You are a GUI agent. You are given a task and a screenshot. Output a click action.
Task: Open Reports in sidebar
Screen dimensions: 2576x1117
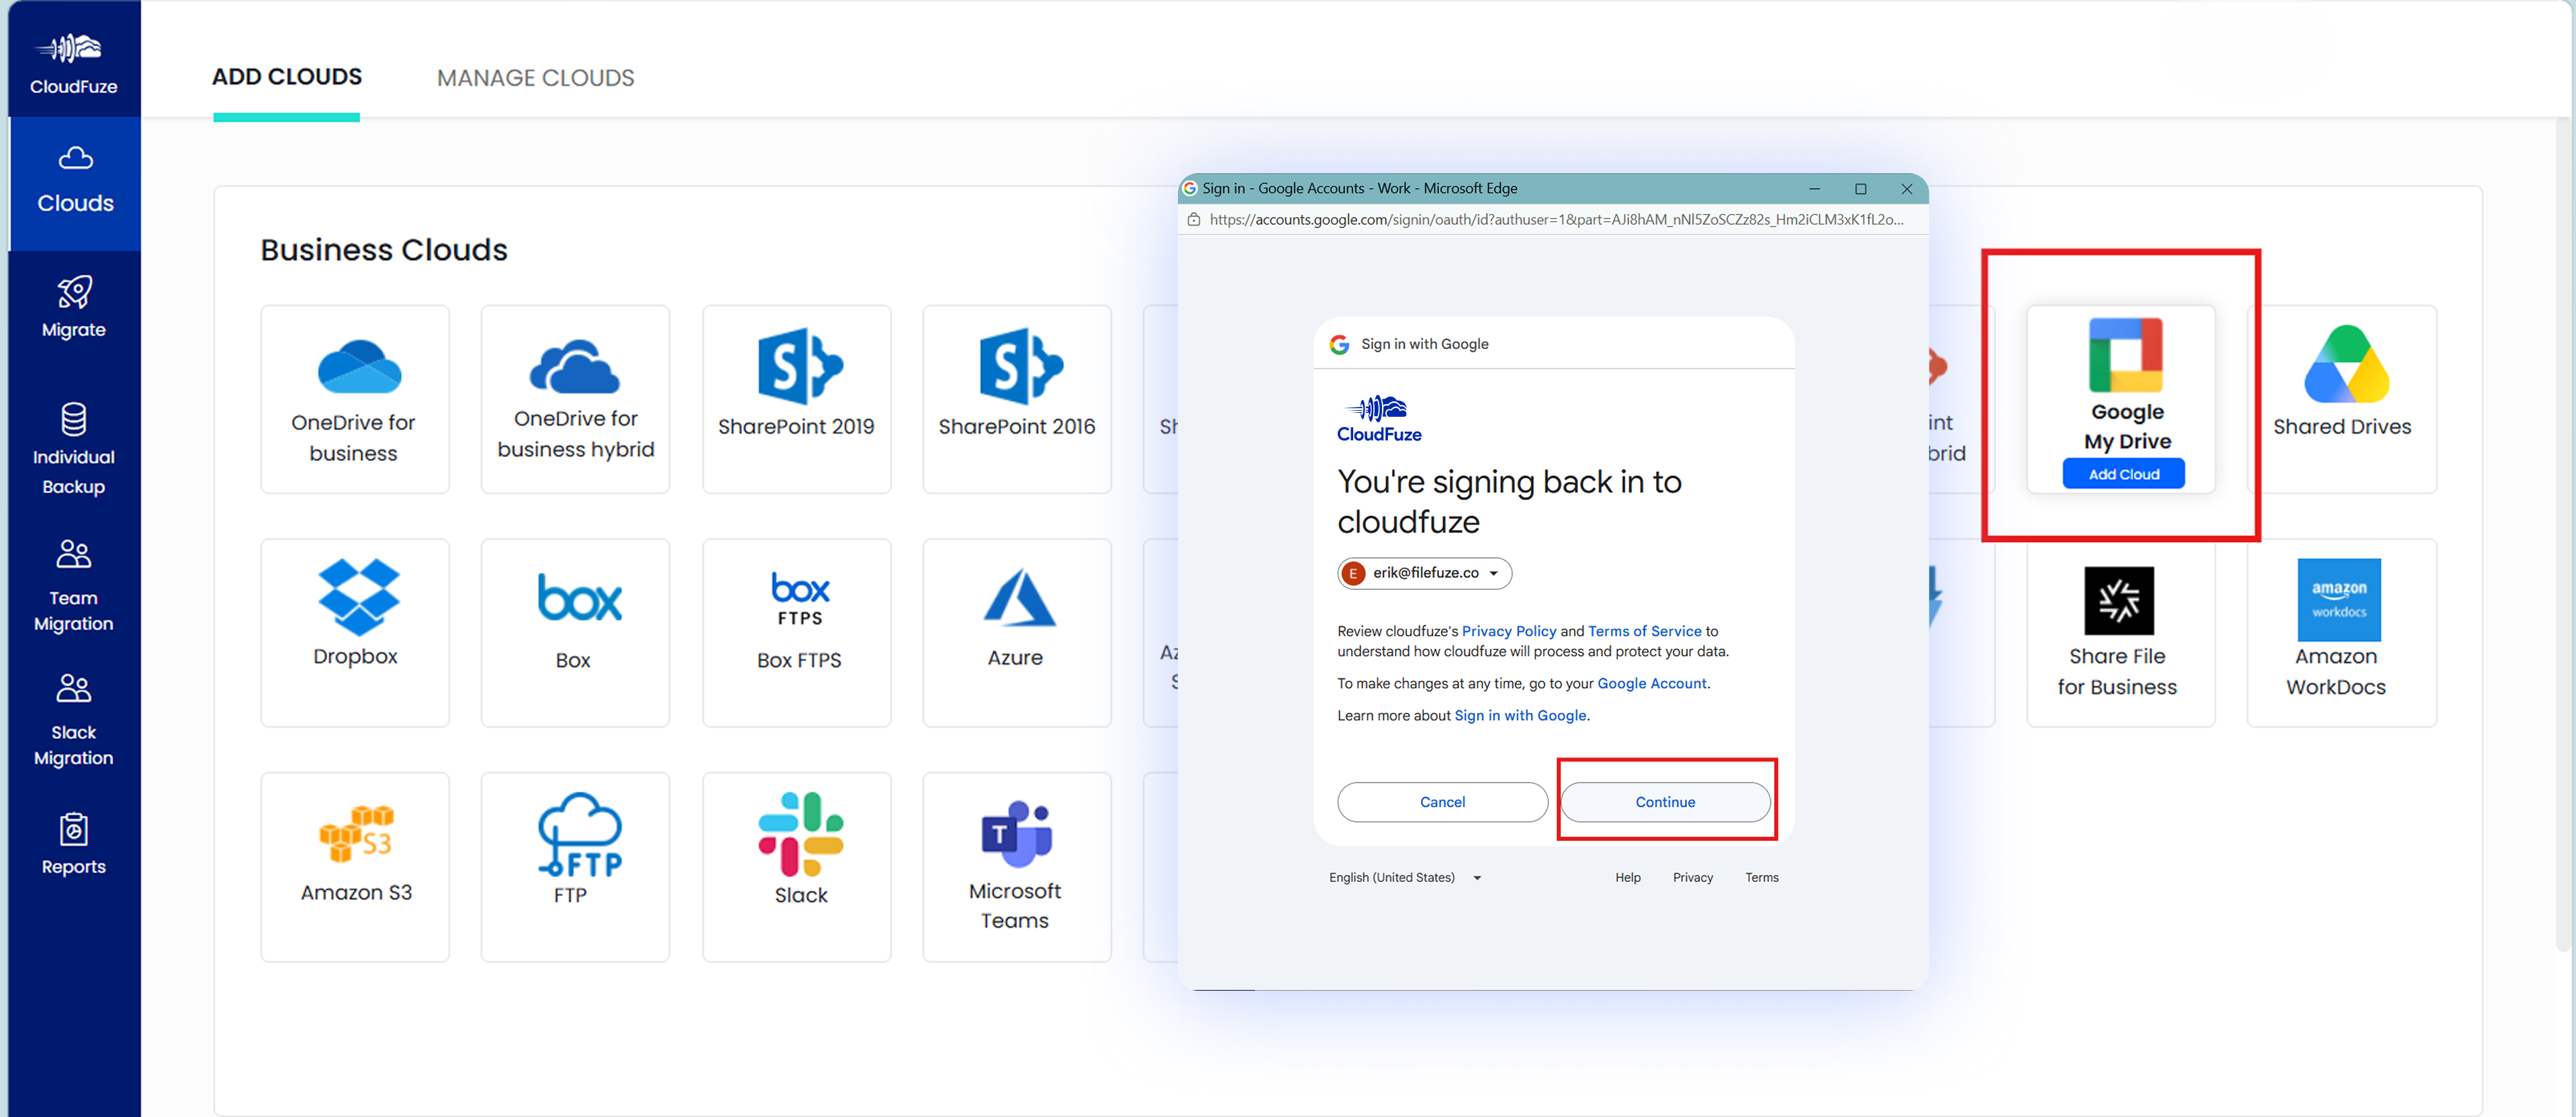click(74, 844)
